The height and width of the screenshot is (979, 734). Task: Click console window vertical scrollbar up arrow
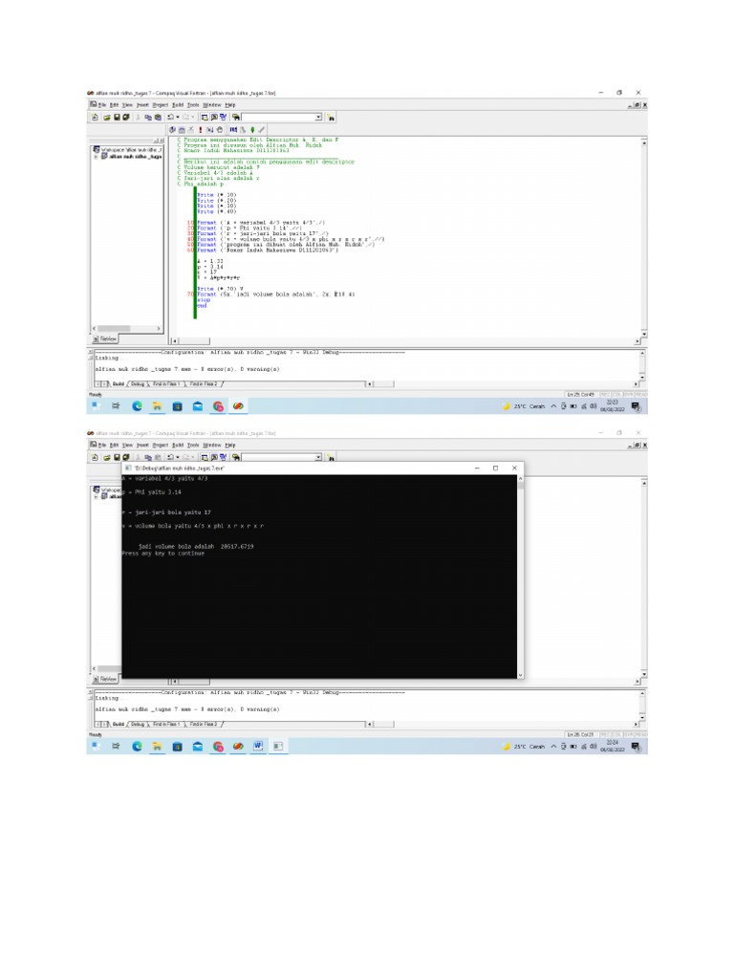tap(519, 479)
